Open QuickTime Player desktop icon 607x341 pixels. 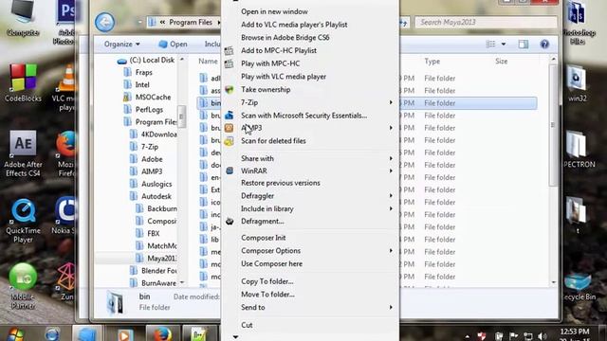tap(23, 221)
